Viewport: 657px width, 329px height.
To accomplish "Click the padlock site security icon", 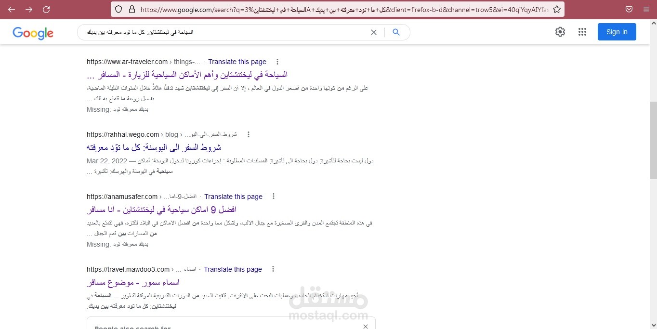I will (x=132, y=9).
